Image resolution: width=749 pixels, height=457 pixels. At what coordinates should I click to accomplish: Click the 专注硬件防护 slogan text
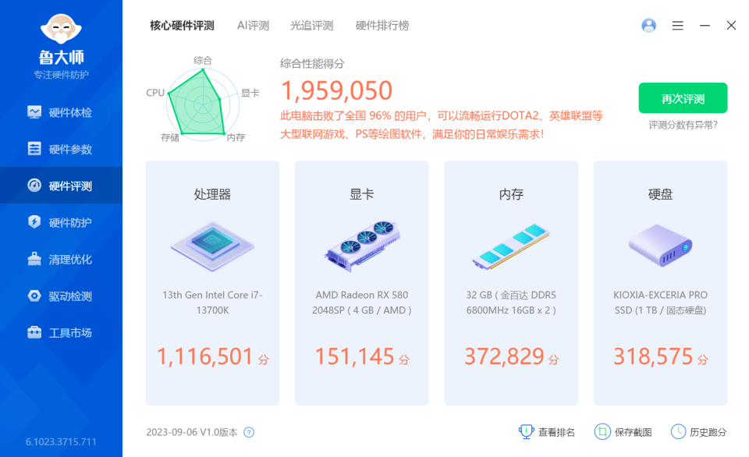click(x=61, y=75)
